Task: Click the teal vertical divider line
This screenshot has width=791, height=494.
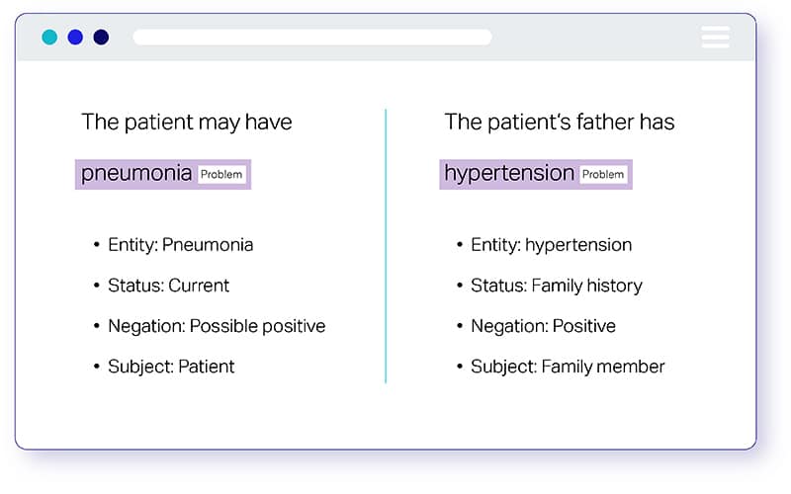Action: point(386,246)
